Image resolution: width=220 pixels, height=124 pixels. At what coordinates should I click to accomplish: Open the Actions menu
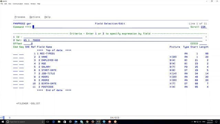(x=26, y=4)
